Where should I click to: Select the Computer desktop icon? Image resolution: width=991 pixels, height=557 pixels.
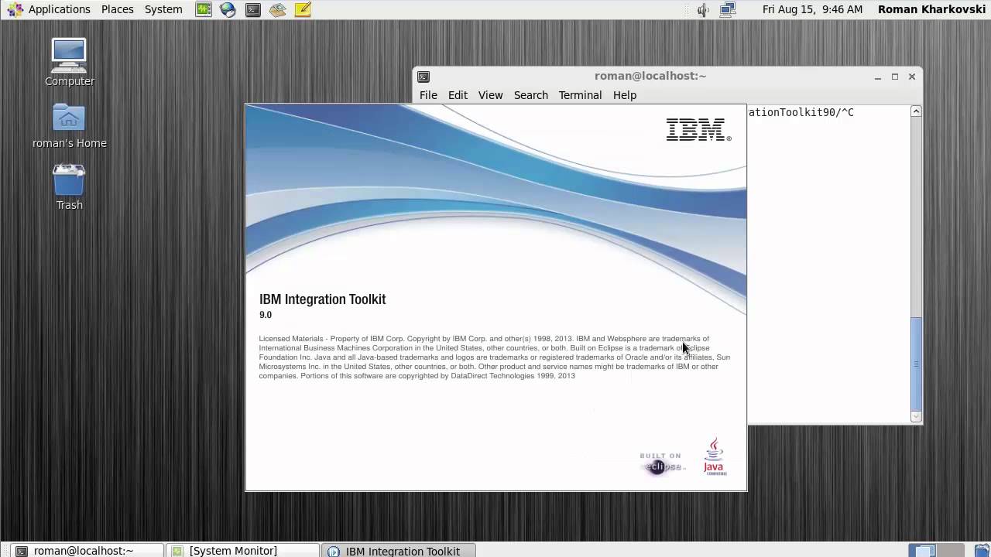[x=69, y=62]
